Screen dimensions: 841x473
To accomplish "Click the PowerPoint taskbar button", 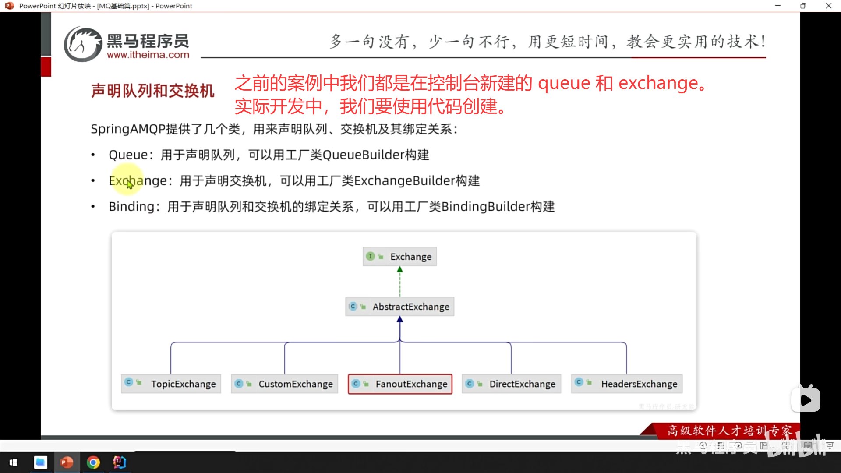I will tap(67, 462).
